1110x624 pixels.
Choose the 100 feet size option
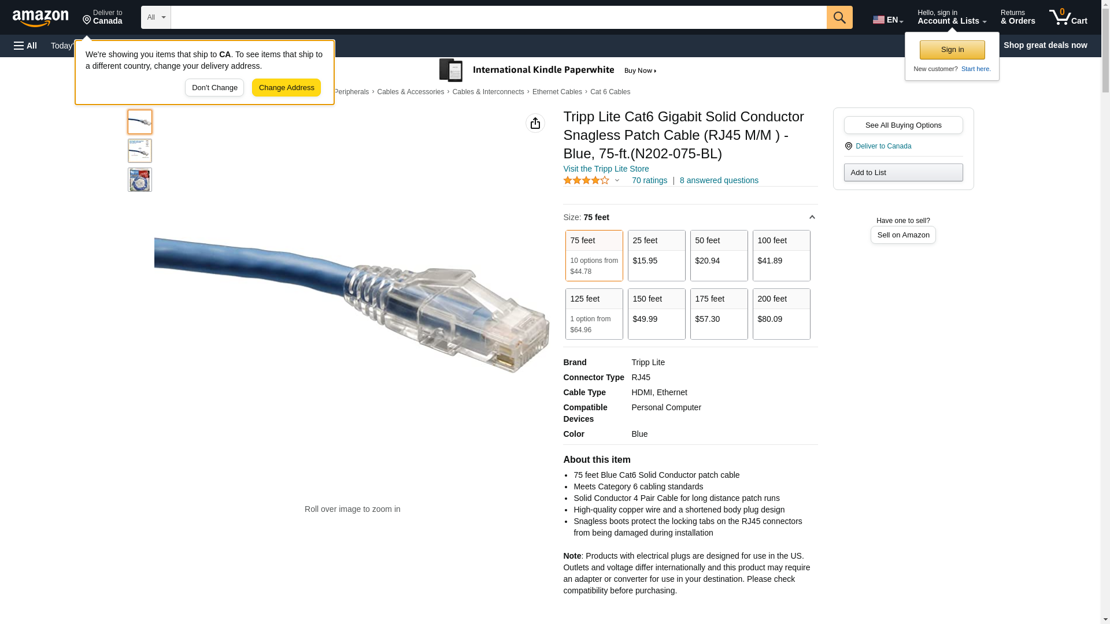(782, 256)
